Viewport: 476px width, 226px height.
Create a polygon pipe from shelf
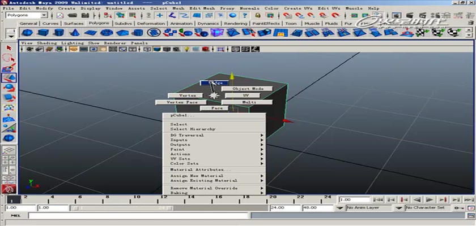(x=138, y=32)
